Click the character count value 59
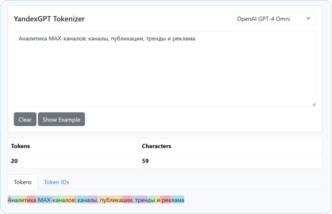The image size is (332, 214). (145, 161)
